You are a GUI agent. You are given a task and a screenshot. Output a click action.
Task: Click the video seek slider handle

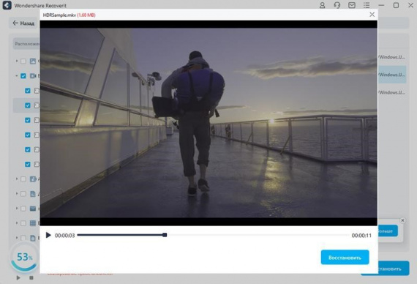(165, 235)
